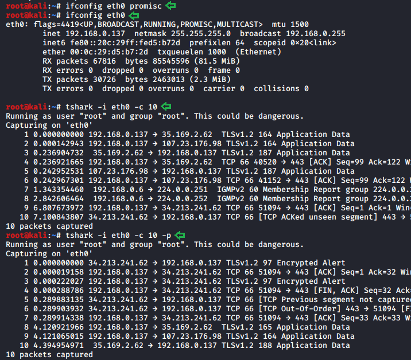Image resolution: width=411 pixels, height=360 pixels.
Task: Click the last '10 packets captured' line
Action: [x=49, y=355]
